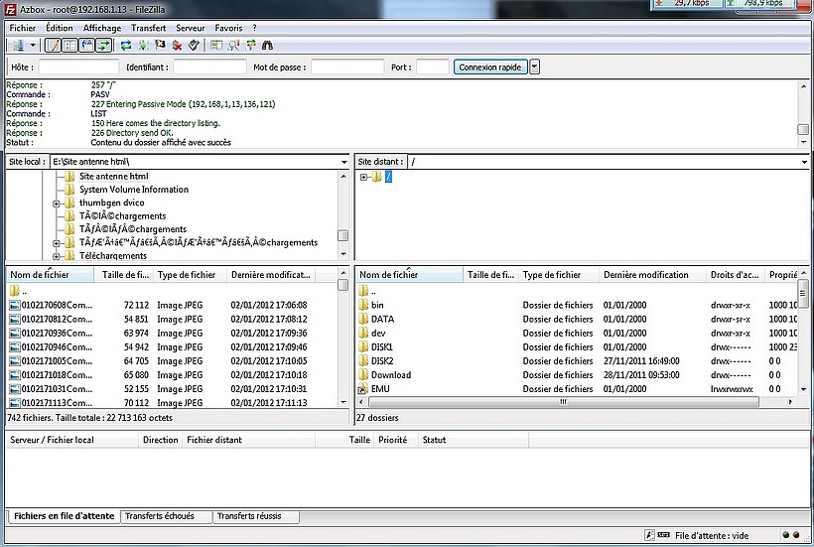Screen dimensions: 814x547
Task: Click the Connexion rapide button
Action: [x=490, y=68]
